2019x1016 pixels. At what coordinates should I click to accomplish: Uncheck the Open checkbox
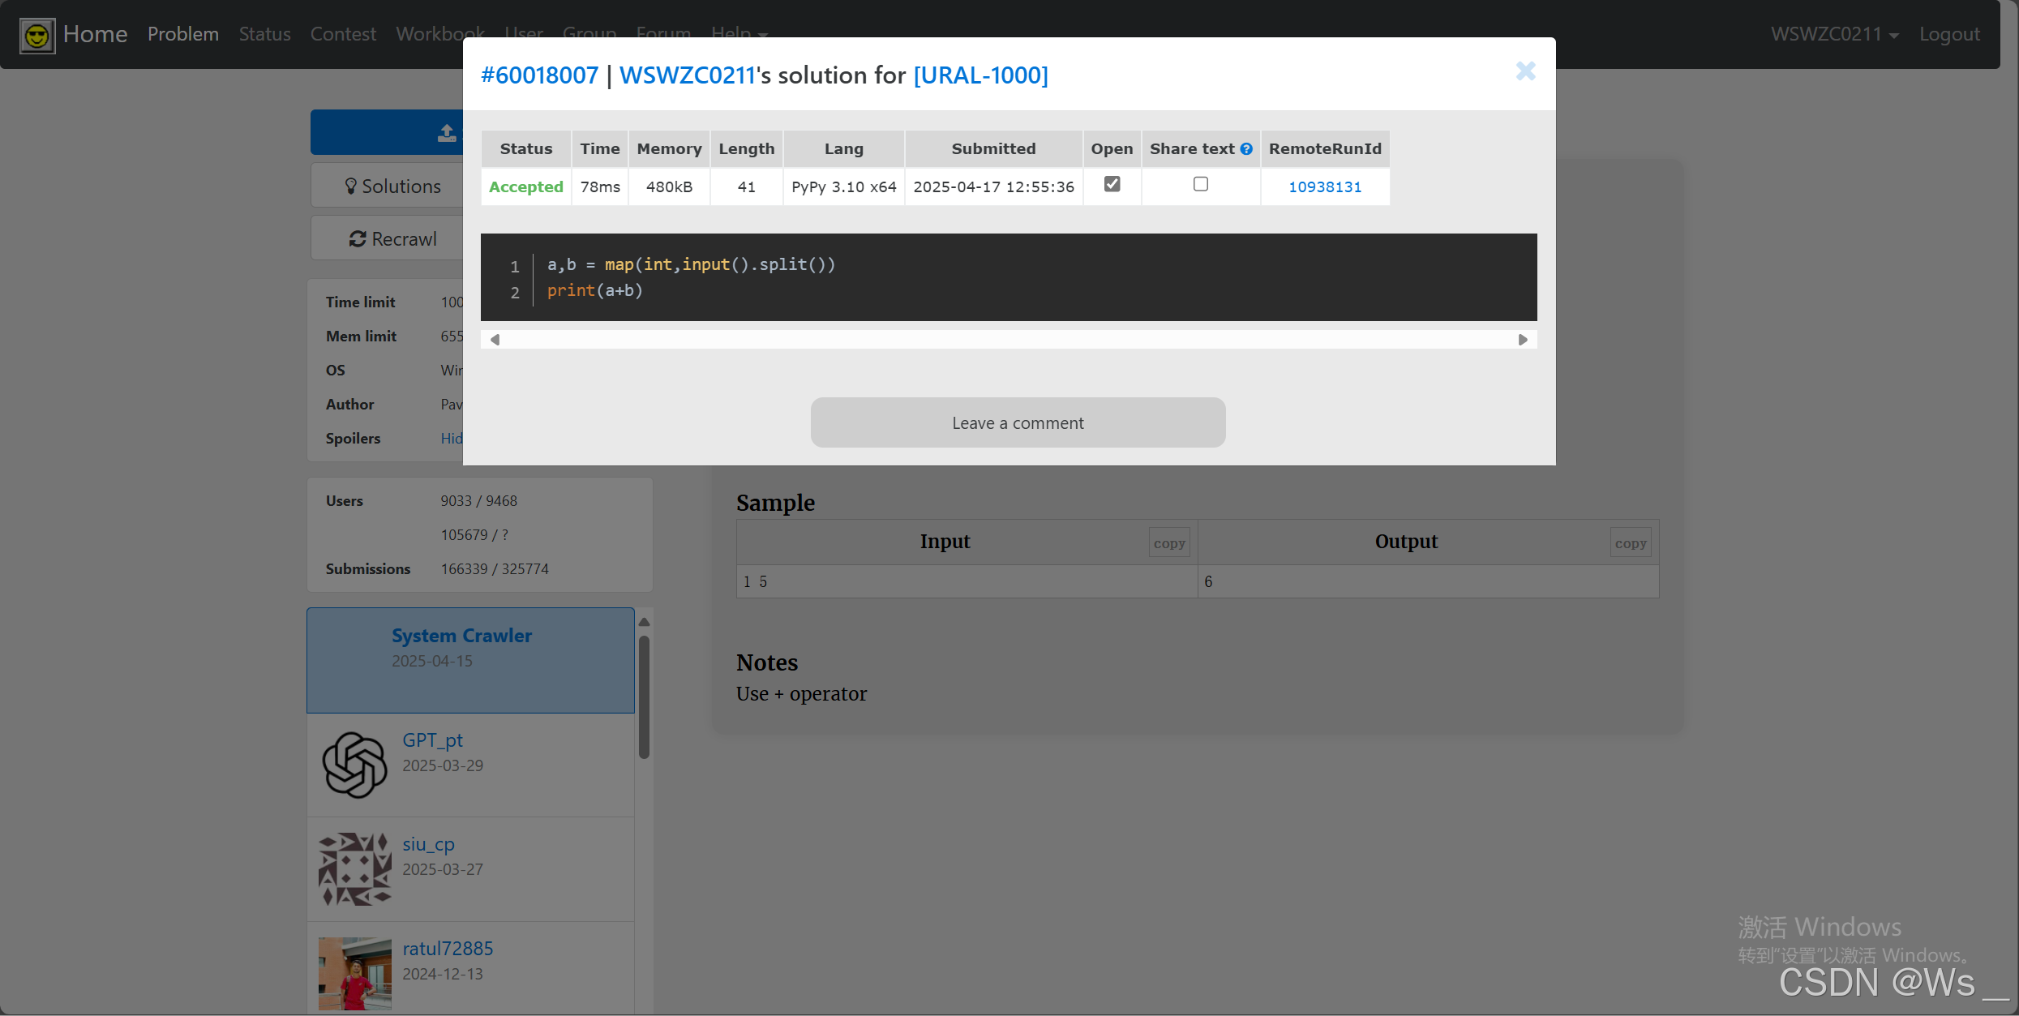pyautogui.click(x=1112, y=184)
